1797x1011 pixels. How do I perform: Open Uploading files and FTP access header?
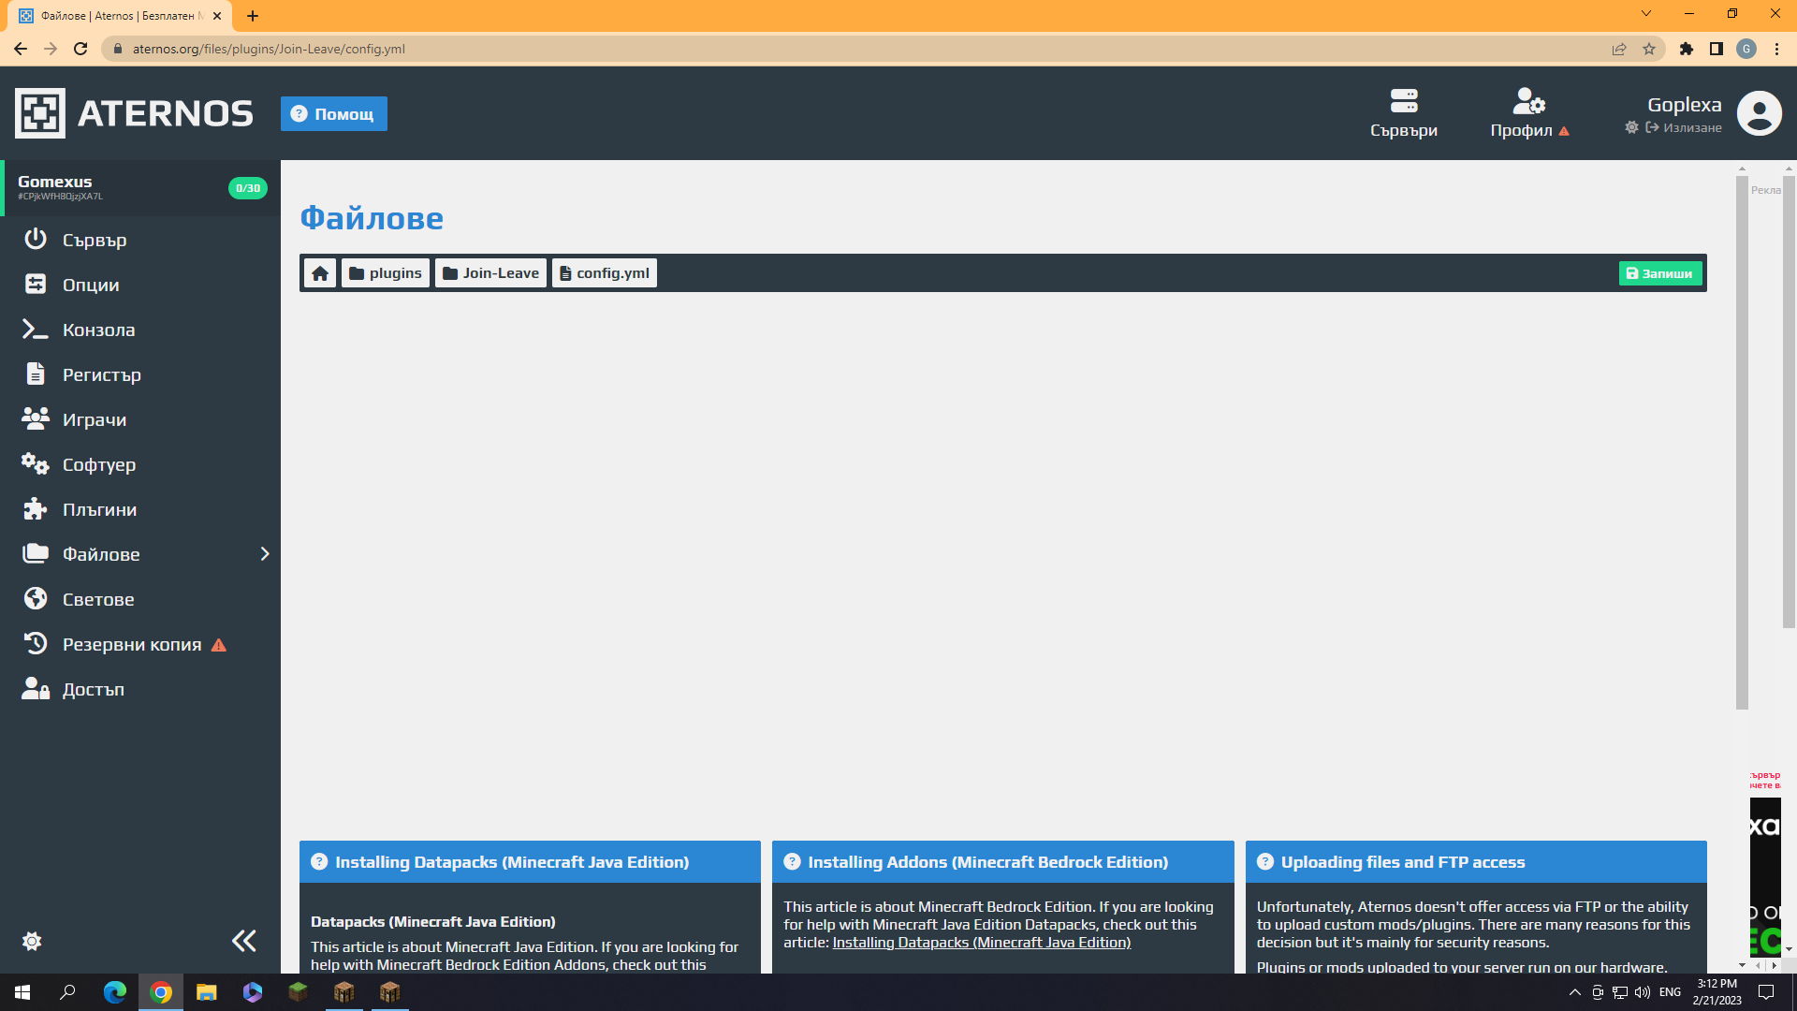point(1476,862)
